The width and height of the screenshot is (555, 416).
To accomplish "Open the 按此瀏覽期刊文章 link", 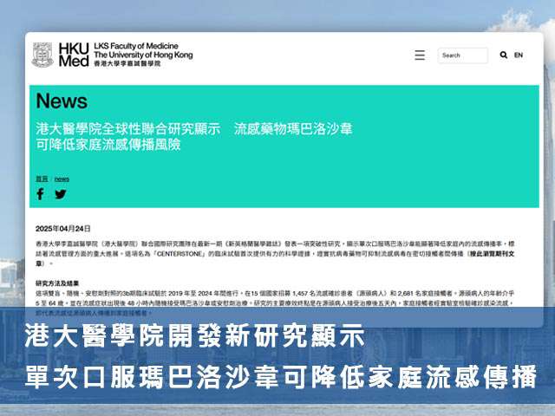I will pos(492,254).
